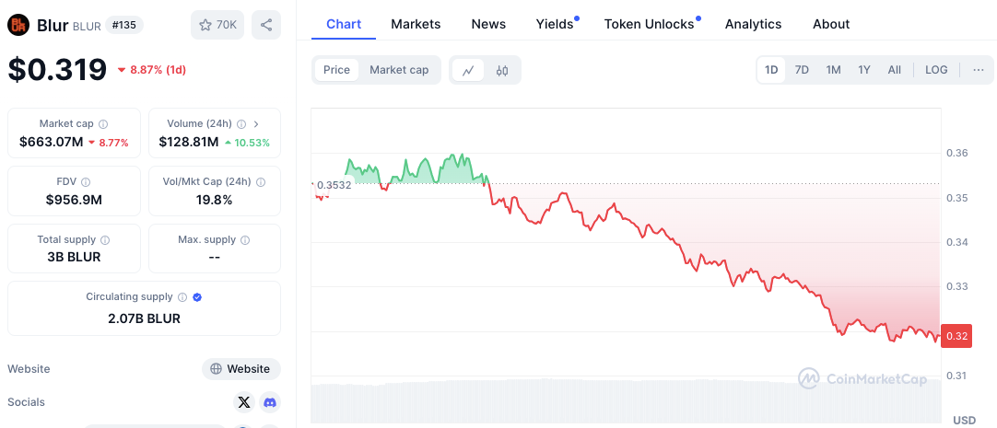This screenshot has width=997, height=428.
Task: Click the Website link button
Action: coord(240,369)
